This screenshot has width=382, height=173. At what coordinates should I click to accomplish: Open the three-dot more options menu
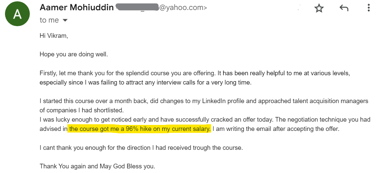pyautogui.click(x=368, y=8)
